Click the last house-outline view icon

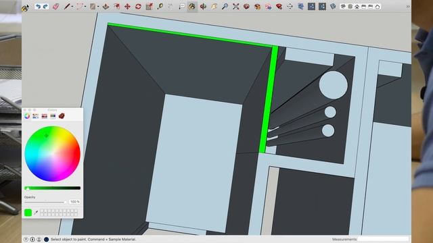click(x=378, y=6)
